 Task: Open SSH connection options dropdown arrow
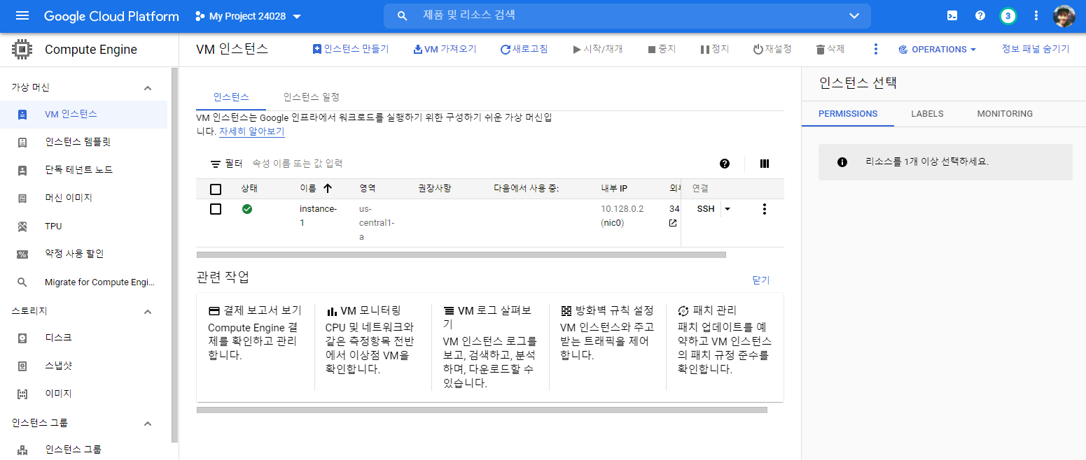pos(727,209)
